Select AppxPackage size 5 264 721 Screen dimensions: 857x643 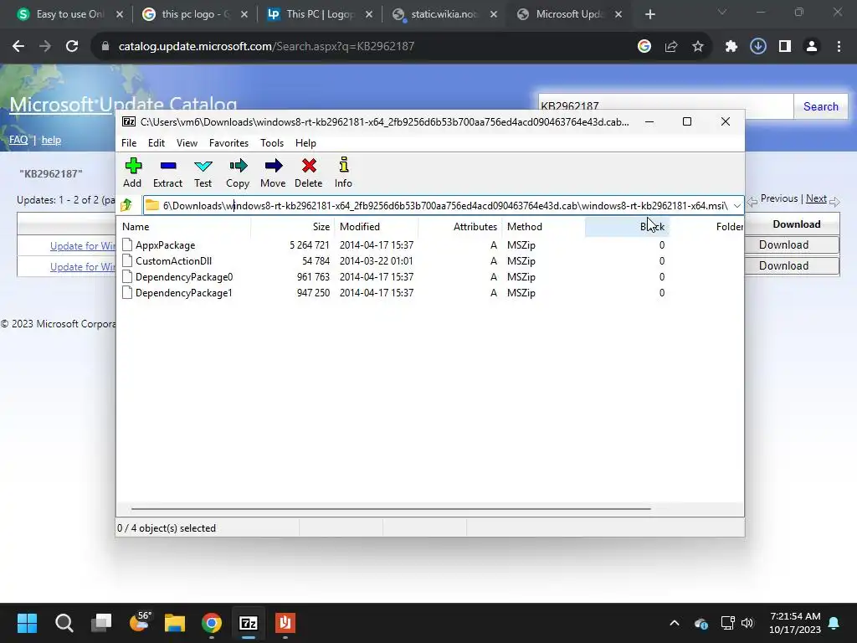(x=310, y=245)
